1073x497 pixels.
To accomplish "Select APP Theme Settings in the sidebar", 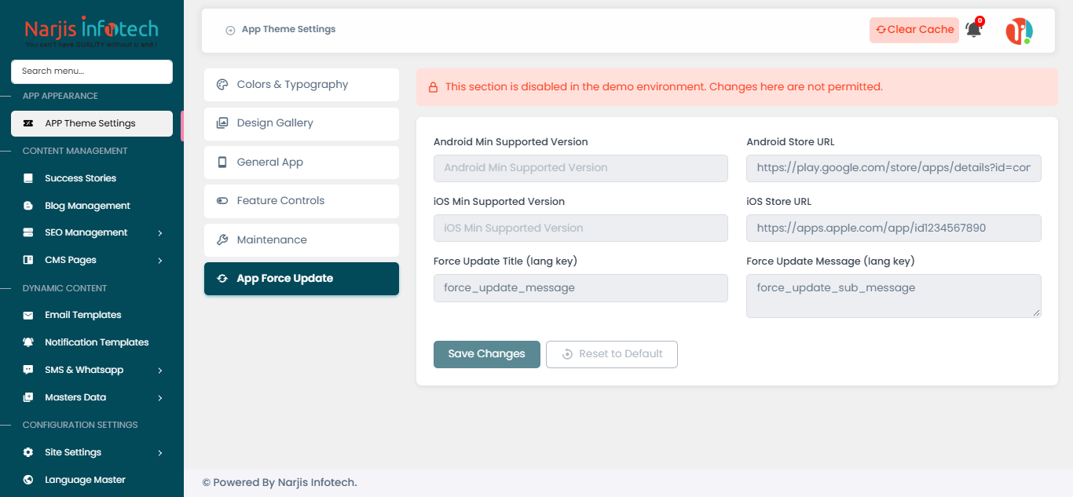I will (92, 123).
